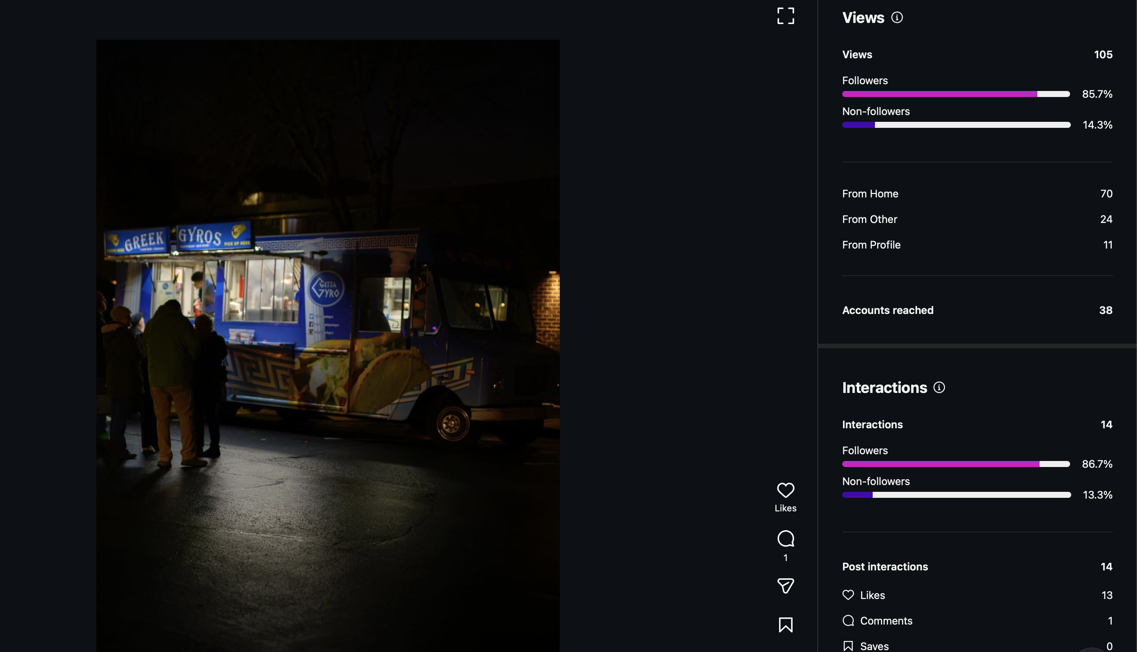This screenshot has width=1137, height=652.
Task: Click bookmark icon in Saves row
Action: 848,646
